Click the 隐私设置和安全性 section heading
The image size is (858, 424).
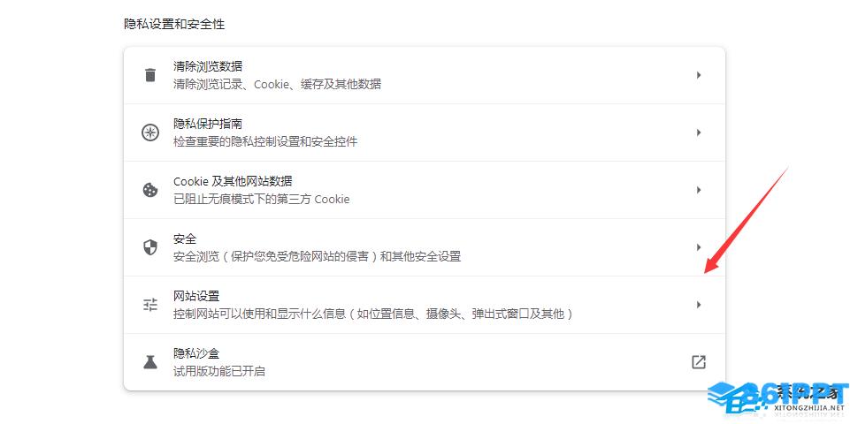coord(174,24)
